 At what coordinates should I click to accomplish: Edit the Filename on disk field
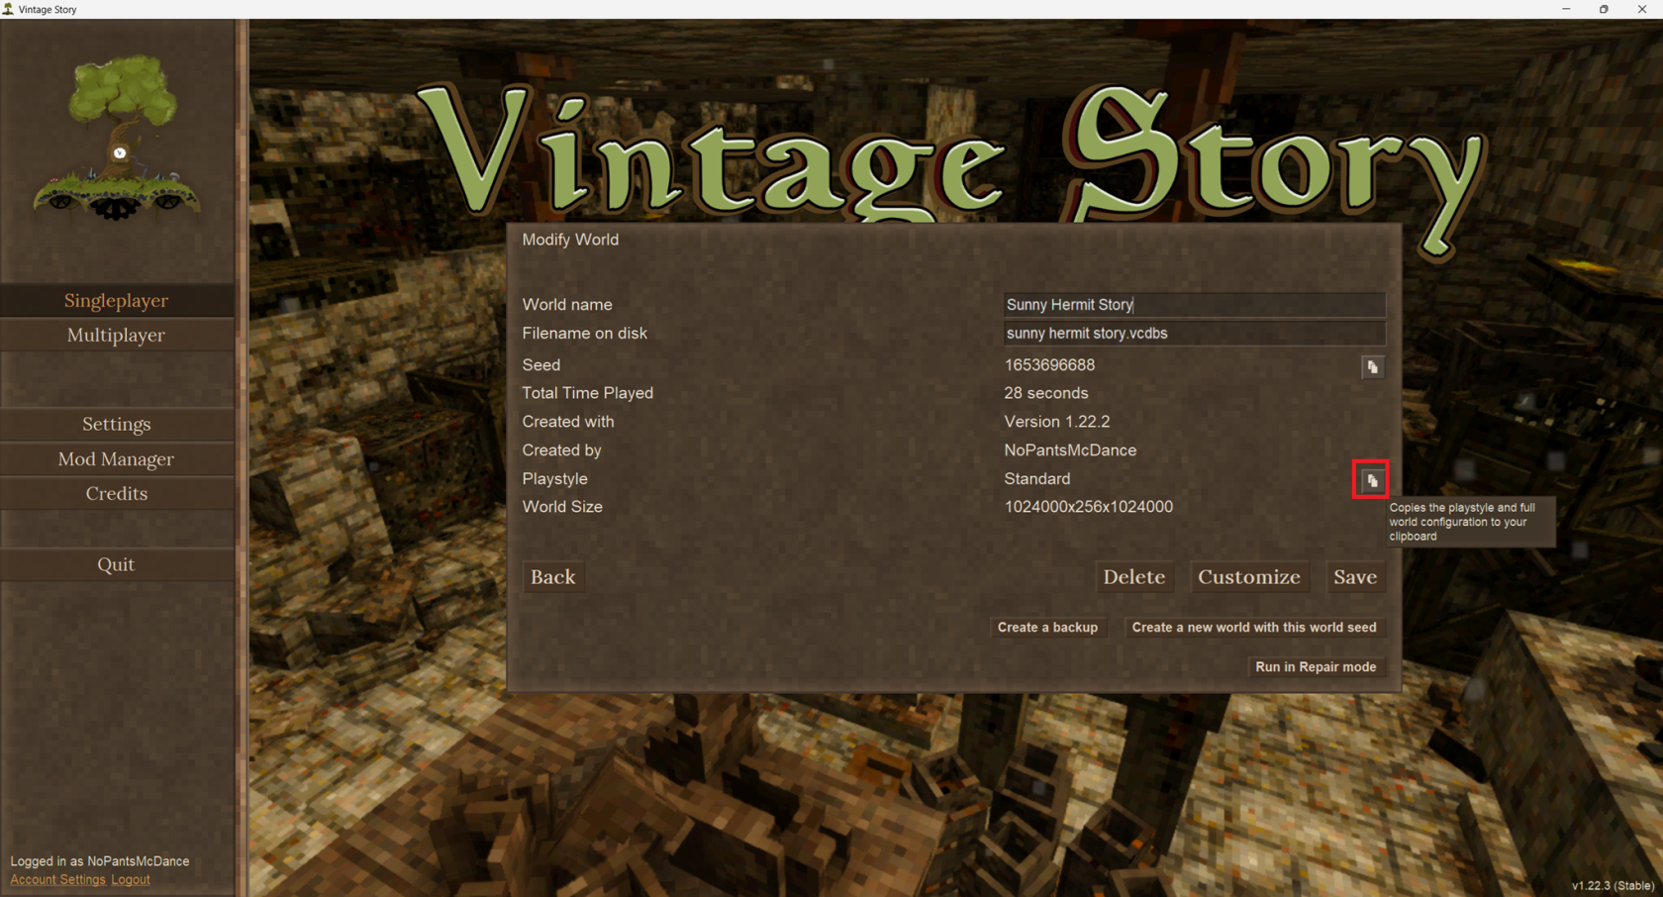coord(1194,334)
